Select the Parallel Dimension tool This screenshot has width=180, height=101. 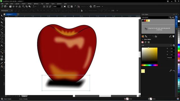coord(2,49)
